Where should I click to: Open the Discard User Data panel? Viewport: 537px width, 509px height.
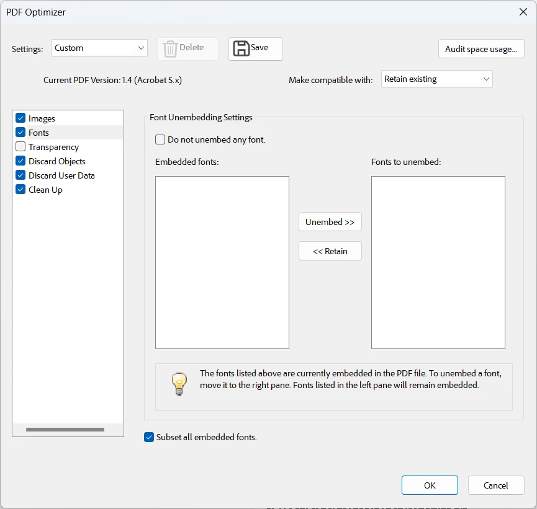pos(61,175)
